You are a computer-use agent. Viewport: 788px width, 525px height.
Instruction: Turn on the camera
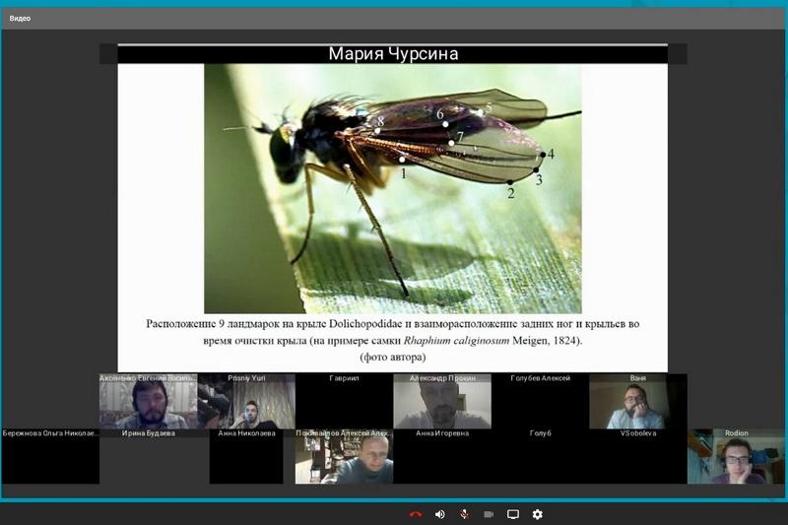pyautogui.click(x=488, y=514)
